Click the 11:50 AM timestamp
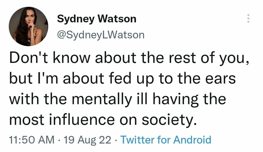 coord(31,140)
